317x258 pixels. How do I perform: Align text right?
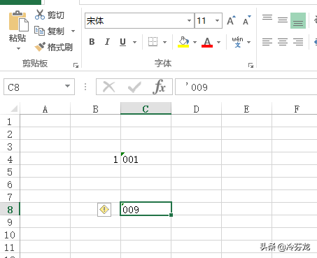[298, 42]
